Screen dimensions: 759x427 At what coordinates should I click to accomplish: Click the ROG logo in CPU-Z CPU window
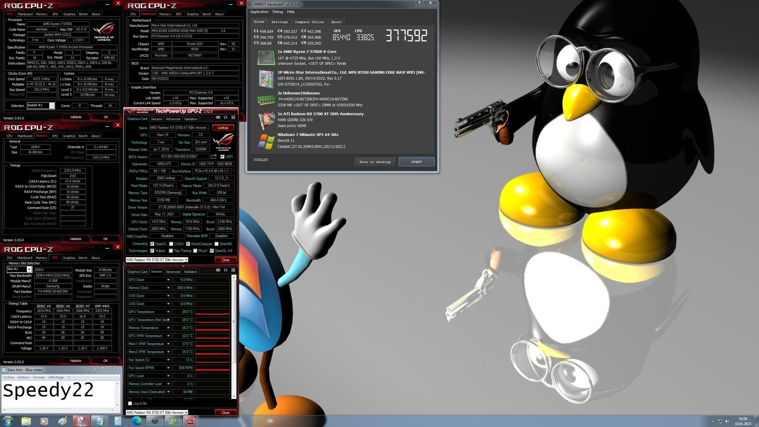pos(104,32)
